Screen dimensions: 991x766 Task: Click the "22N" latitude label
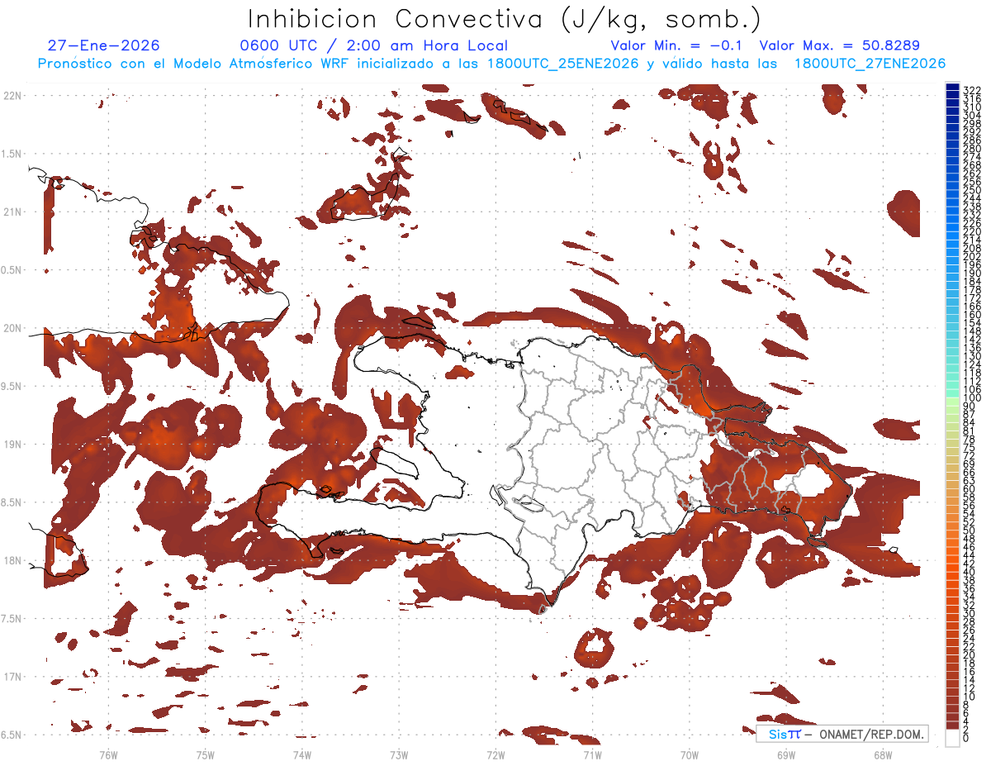[13, 95]
